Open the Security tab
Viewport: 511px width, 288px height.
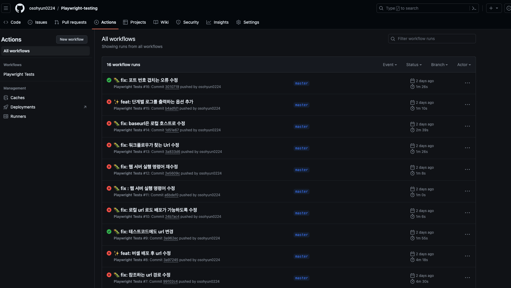[x=187, y=22]
